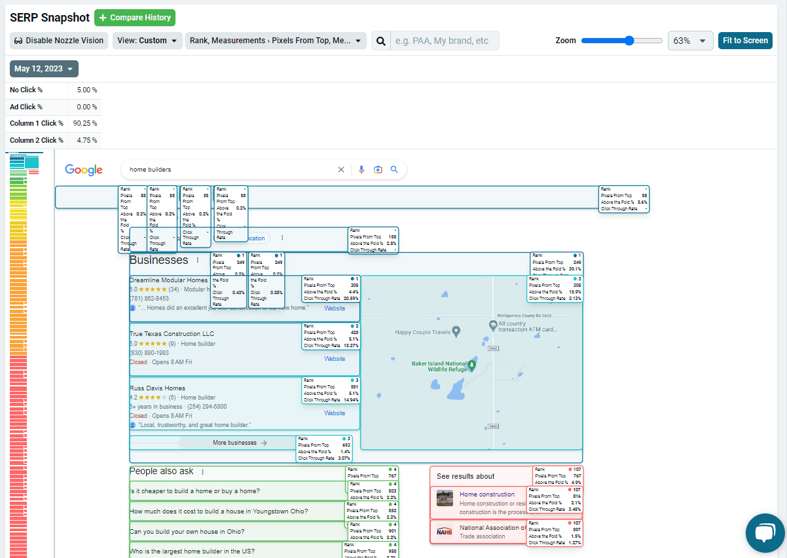This screenshot has height=558, width=787.
Task: Disable Nozzle Vision toggle button
Action: pos(59,41)
